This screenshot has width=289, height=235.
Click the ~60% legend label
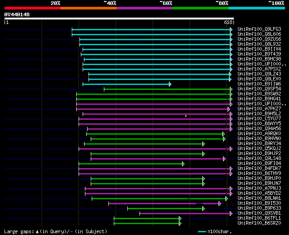pyautogui.click(x=166, y=3)
